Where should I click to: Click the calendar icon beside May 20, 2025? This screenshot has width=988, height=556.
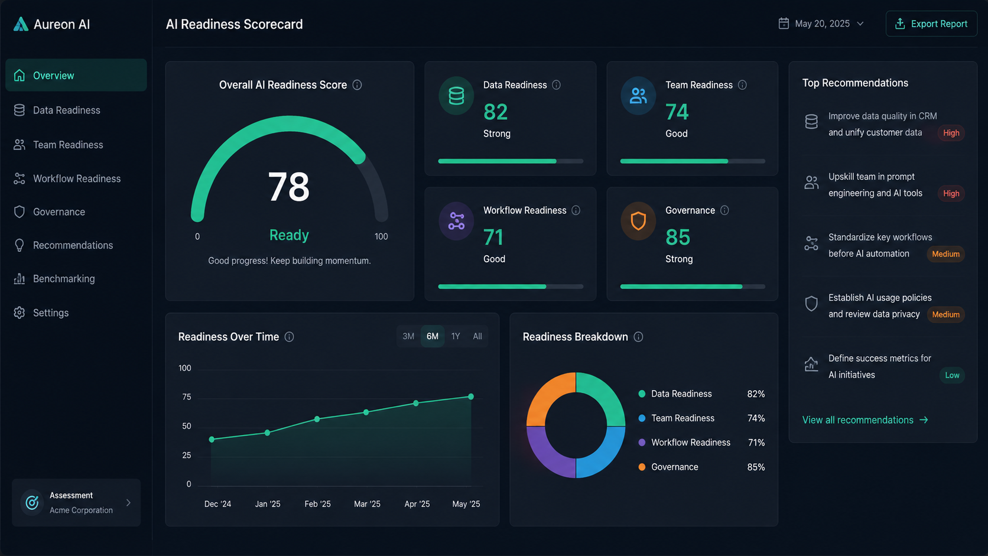(784, 24)
